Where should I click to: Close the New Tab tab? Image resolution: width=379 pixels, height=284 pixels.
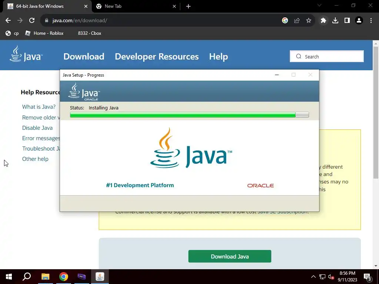pyautogui.click(x=174, y=7)
